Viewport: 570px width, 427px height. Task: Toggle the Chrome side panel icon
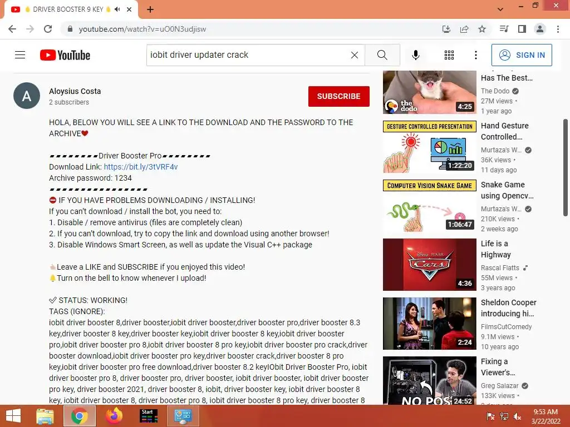point(522,29)
